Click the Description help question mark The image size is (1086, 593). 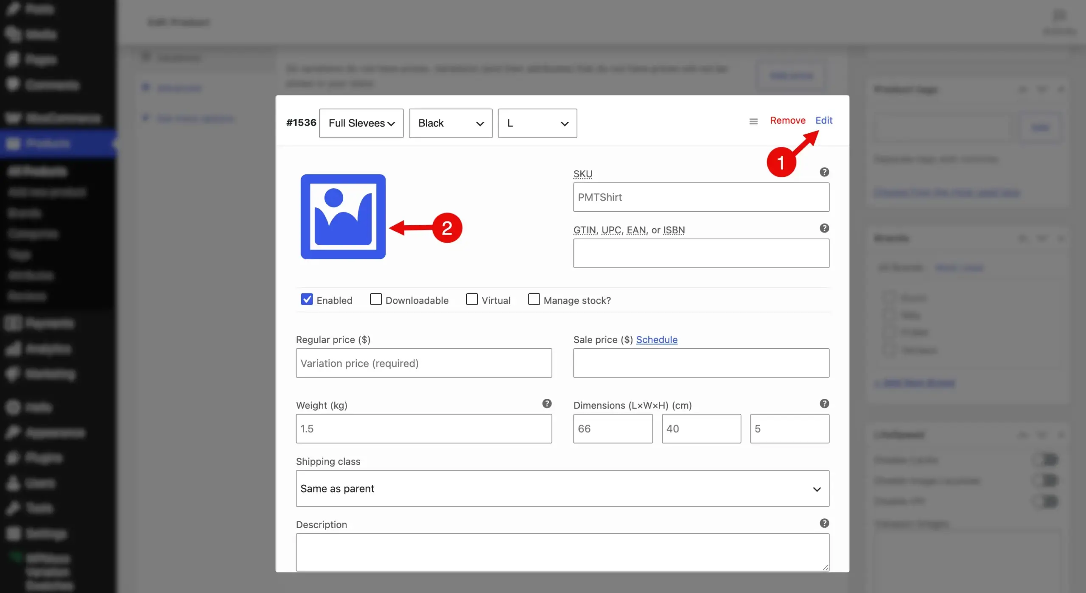click(x=824, y=523)
